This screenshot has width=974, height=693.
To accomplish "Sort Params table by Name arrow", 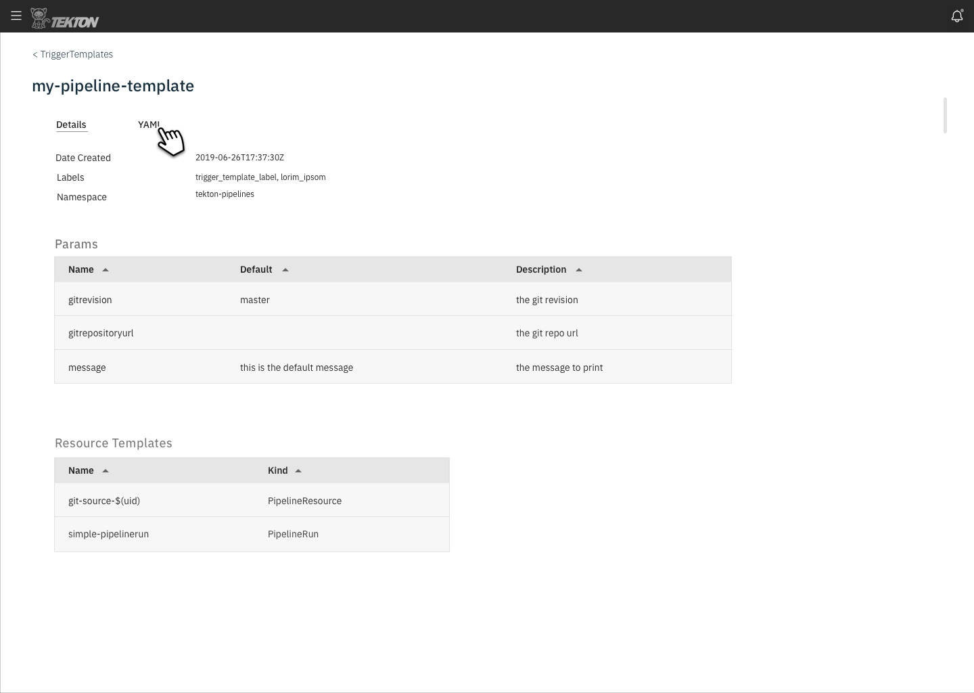I will (106, 270).
